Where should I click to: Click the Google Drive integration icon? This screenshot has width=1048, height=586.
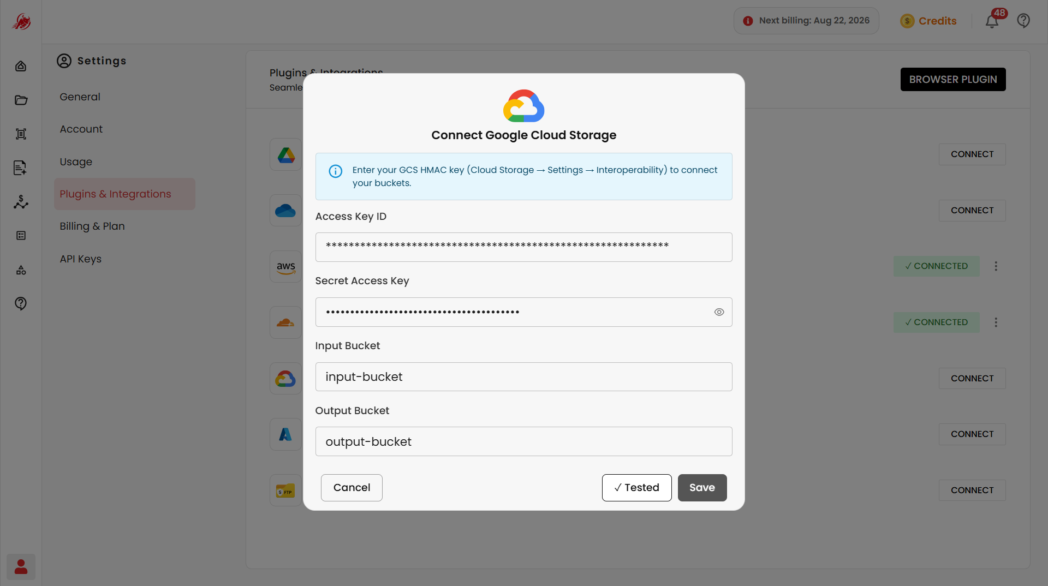[x=286, y=154]
